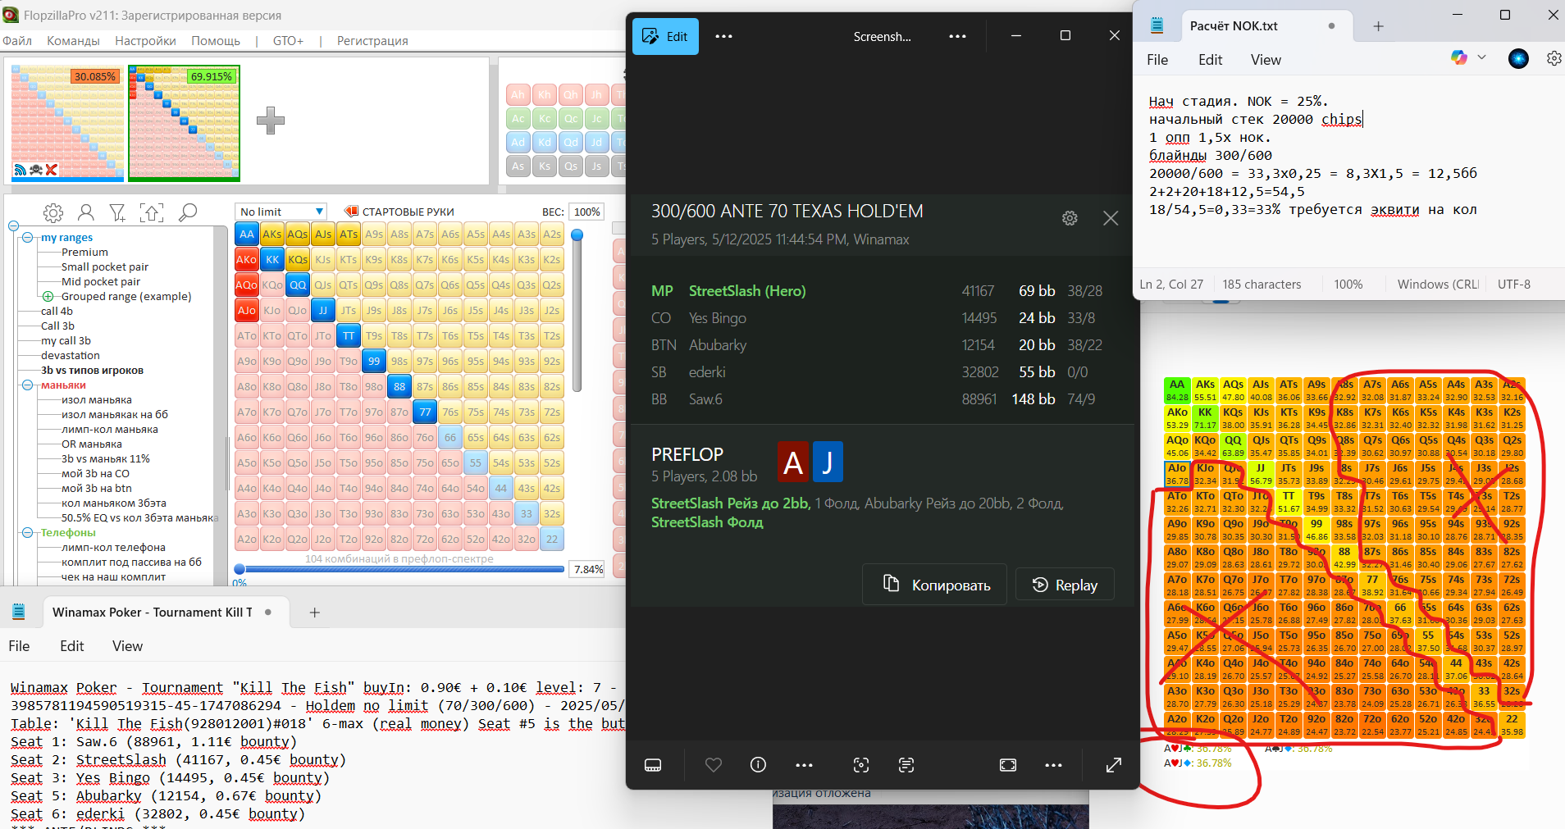Click the player profile icon above range tree

pos(85,213)
